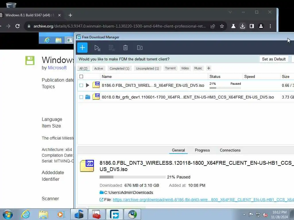Screen dimensions: 294x220
Task: Go forward in Chrome
Action: click(8, 26)
